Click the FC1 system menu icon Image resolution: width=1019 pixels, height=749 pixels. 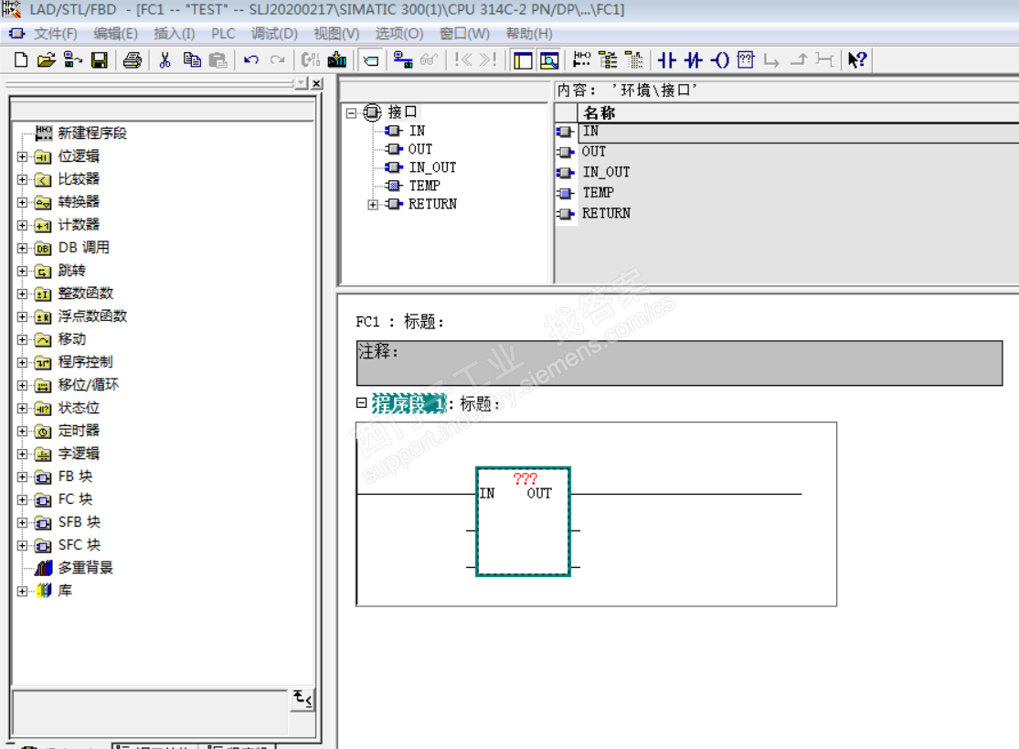(x=16, y=33)
